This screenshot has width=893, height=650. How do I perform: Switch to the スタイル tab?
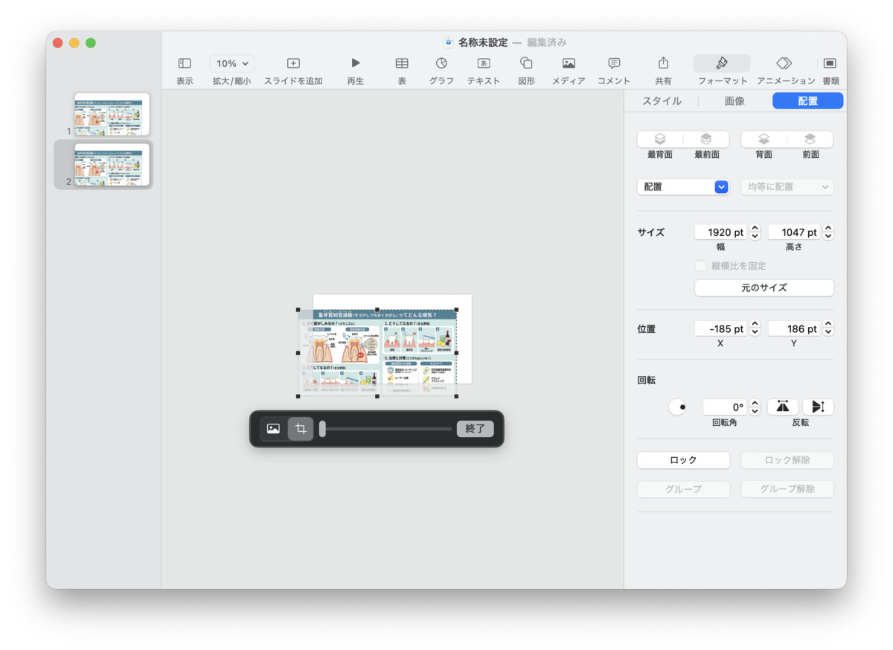pyautogui.click(x=662, y=101)
